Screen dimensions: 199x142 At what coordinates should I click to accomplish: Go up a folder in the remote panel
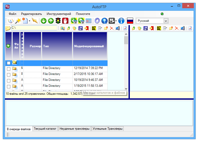click(133, 28)
